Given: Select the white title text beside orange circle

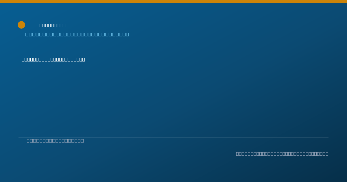Looking at the screenshot, I should 52,25.
